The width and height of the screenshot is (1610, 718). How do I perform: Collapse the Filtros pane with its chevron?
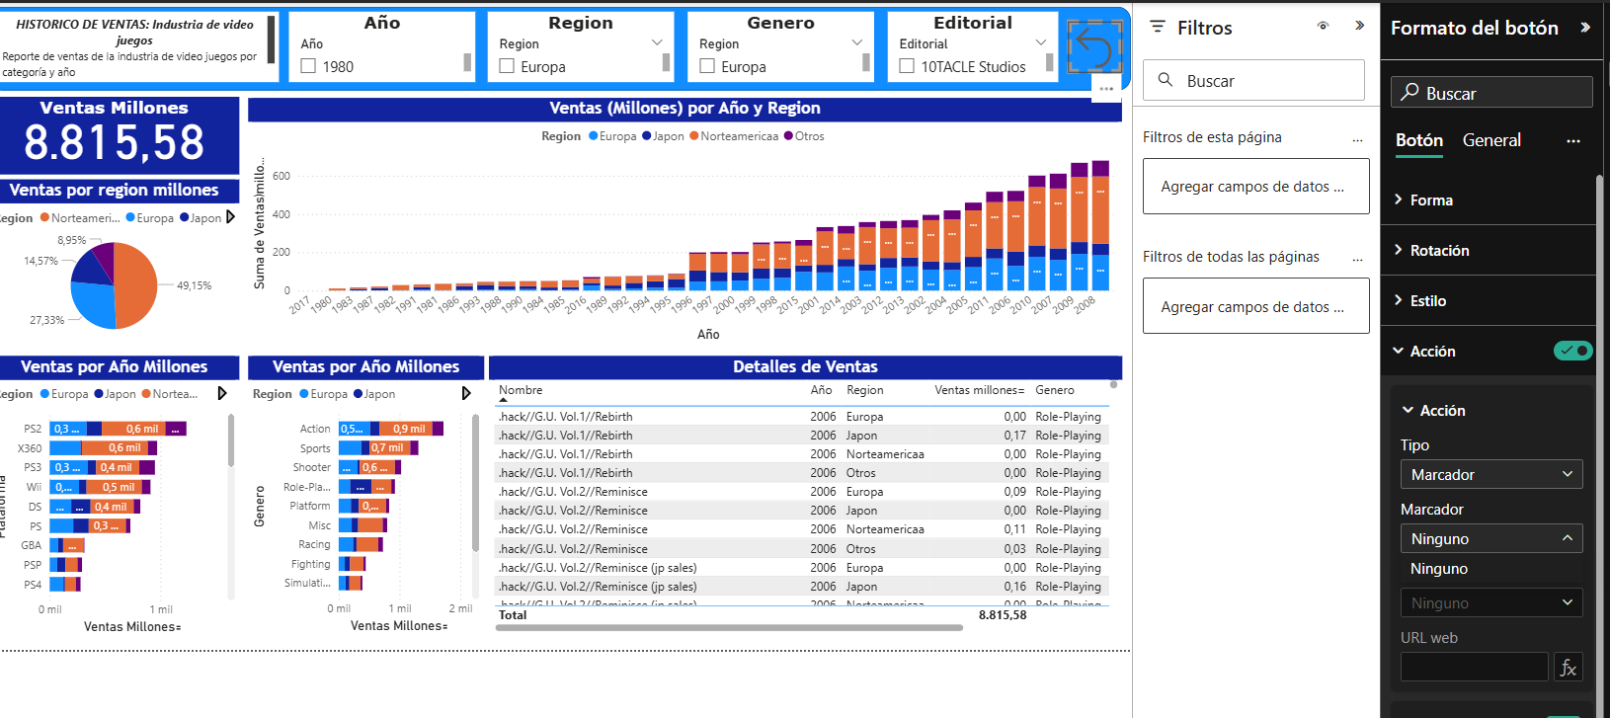click(1359, 26)
